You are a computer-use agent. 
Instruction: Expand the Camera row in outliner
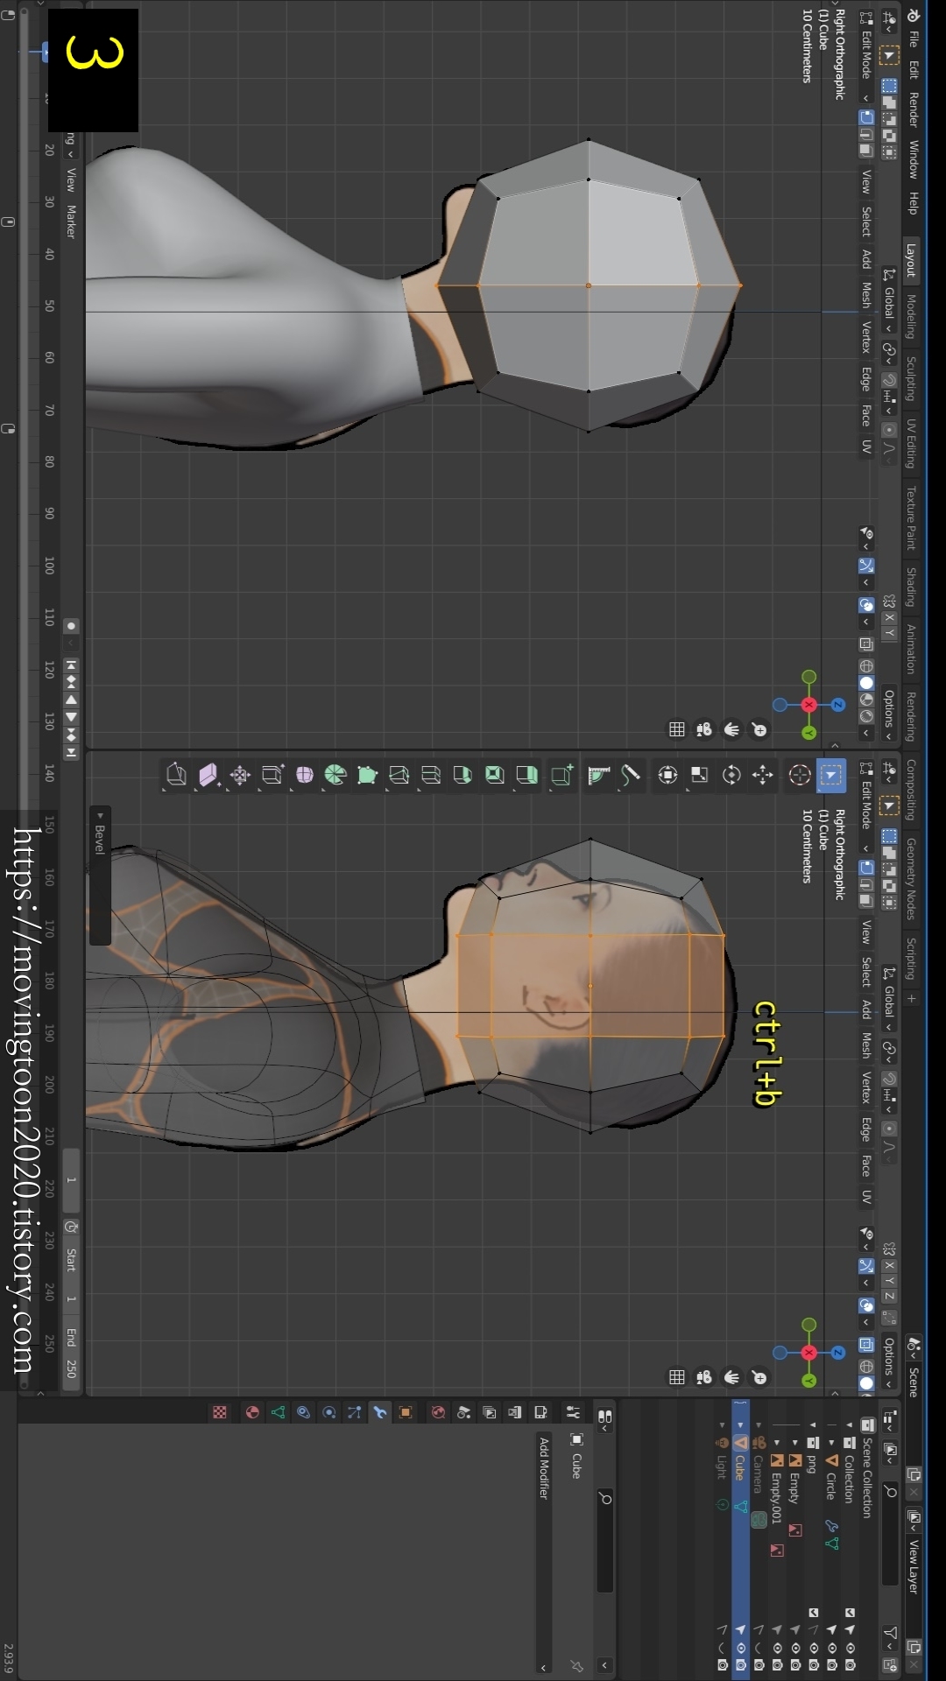(x=759, y=1425)
